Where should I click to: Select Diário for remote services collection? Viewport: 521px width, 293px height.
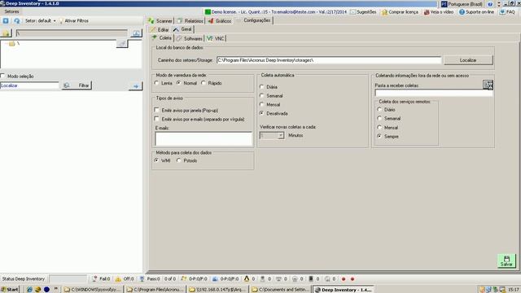[x=379, y=109]
